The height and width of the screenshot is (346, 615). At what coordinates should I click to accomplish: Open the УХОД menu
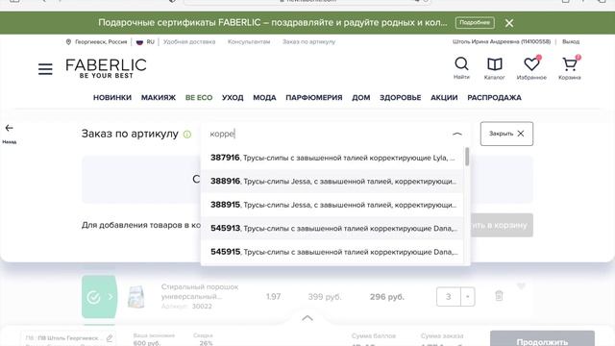tap(233, 98)
